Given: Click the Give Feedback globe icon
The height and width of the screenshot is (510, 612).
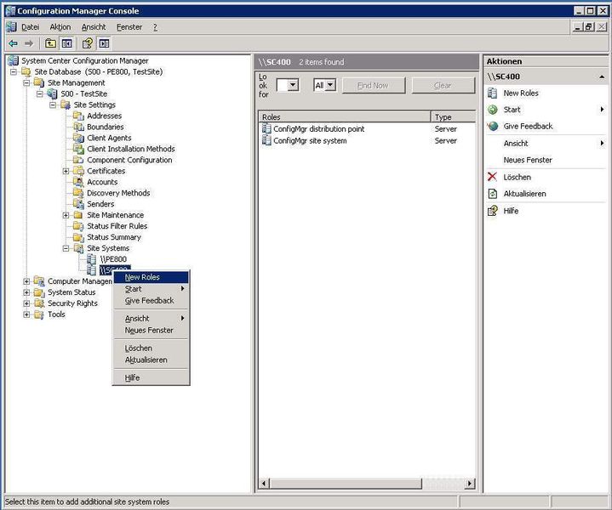Looking at the screenshot, I should point(493,126).
